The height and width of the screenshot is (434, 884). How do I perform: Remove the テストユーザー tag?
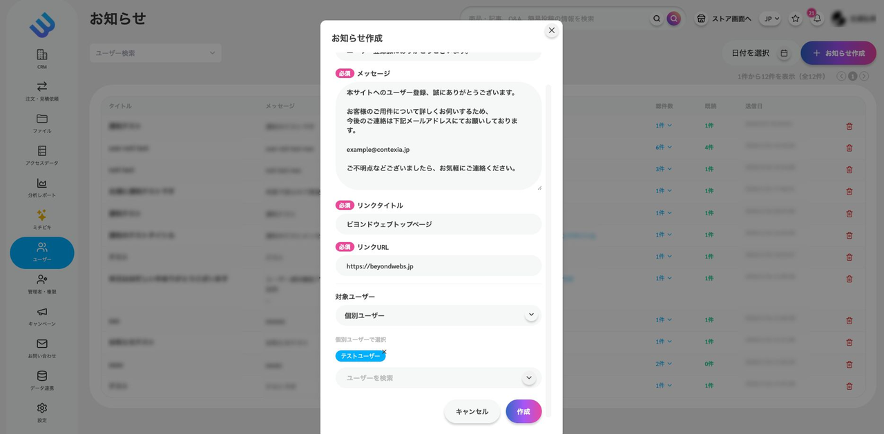(x=384, y=352)
